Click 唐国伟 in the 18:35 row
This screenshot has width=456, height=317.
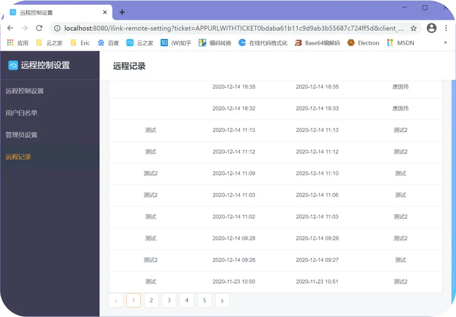[x=400, y=87]
